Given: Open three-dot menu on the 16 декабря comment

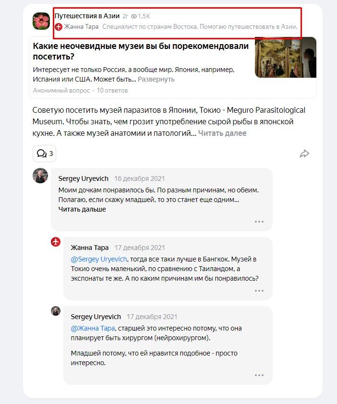Looking at the screenshot, I should 259,222.
